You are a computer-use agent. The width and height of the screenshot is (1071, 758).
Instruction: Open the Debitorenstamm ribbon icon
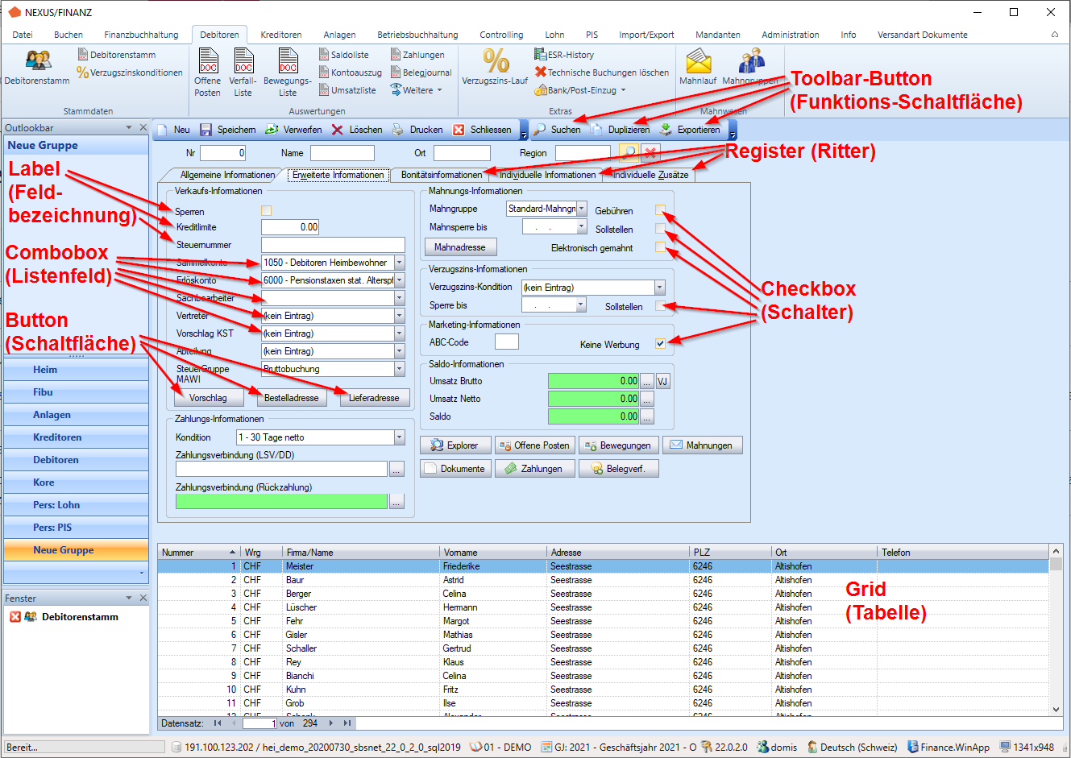(x=38, y=61)
